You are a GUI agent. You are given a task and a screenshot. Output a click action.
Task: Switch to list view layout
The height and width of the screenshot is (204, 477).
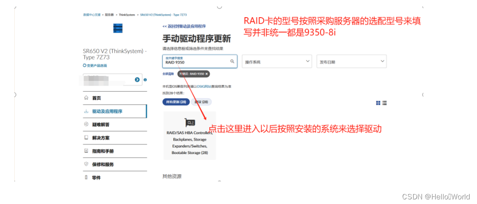click(385, 103)
